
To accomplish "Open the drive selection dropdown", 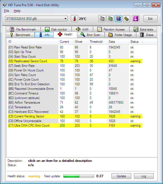I will coord(36,19).
